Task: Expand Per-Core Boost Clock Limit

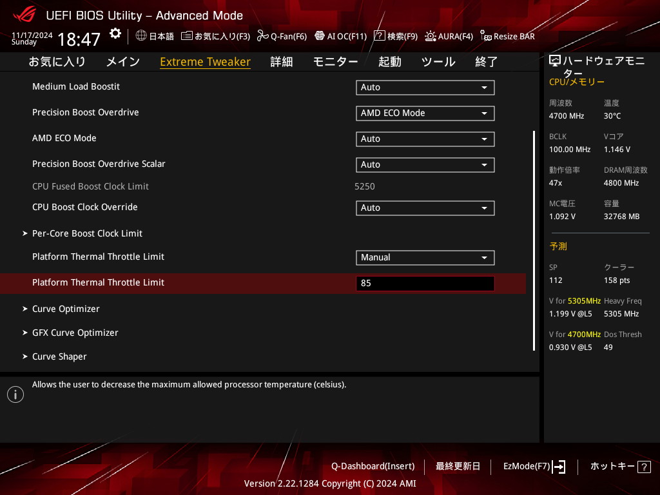Action: coord(87,233)
